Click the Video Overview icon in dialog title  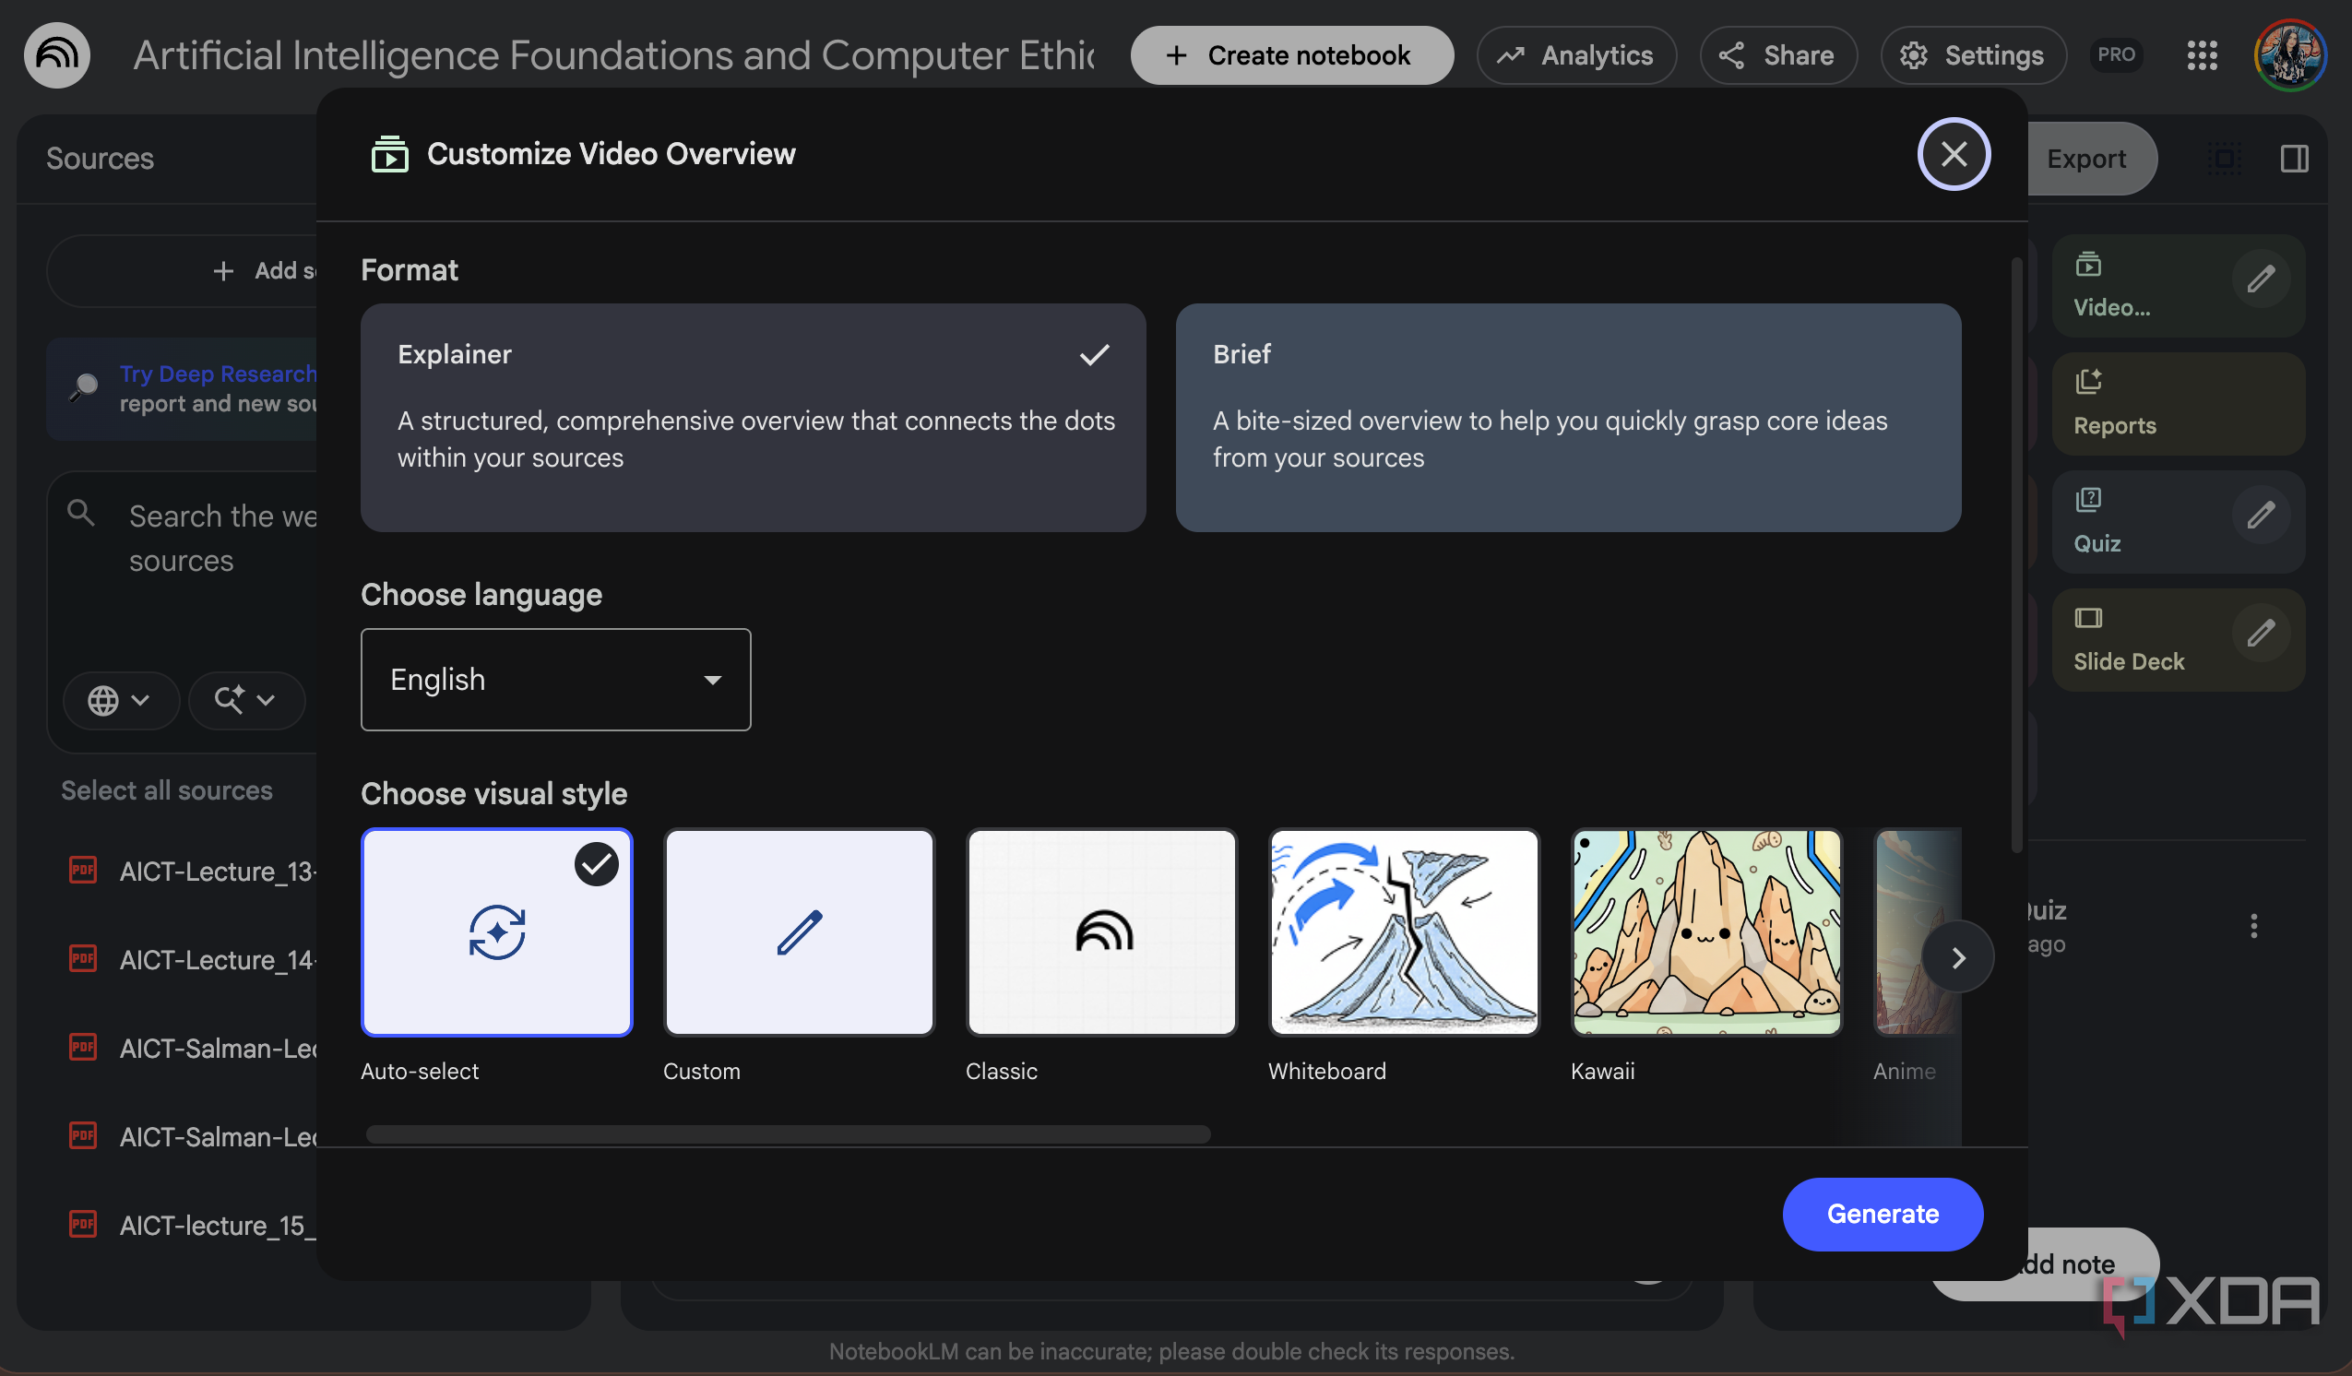(x=390, y=154)
